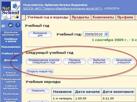Open Школьное руководство in the sidebar

11,33
